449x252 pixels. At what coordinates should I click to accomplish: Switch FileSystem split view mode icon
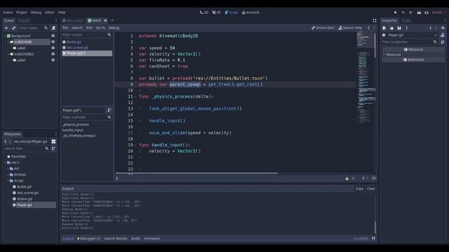(x=53, y=141)
